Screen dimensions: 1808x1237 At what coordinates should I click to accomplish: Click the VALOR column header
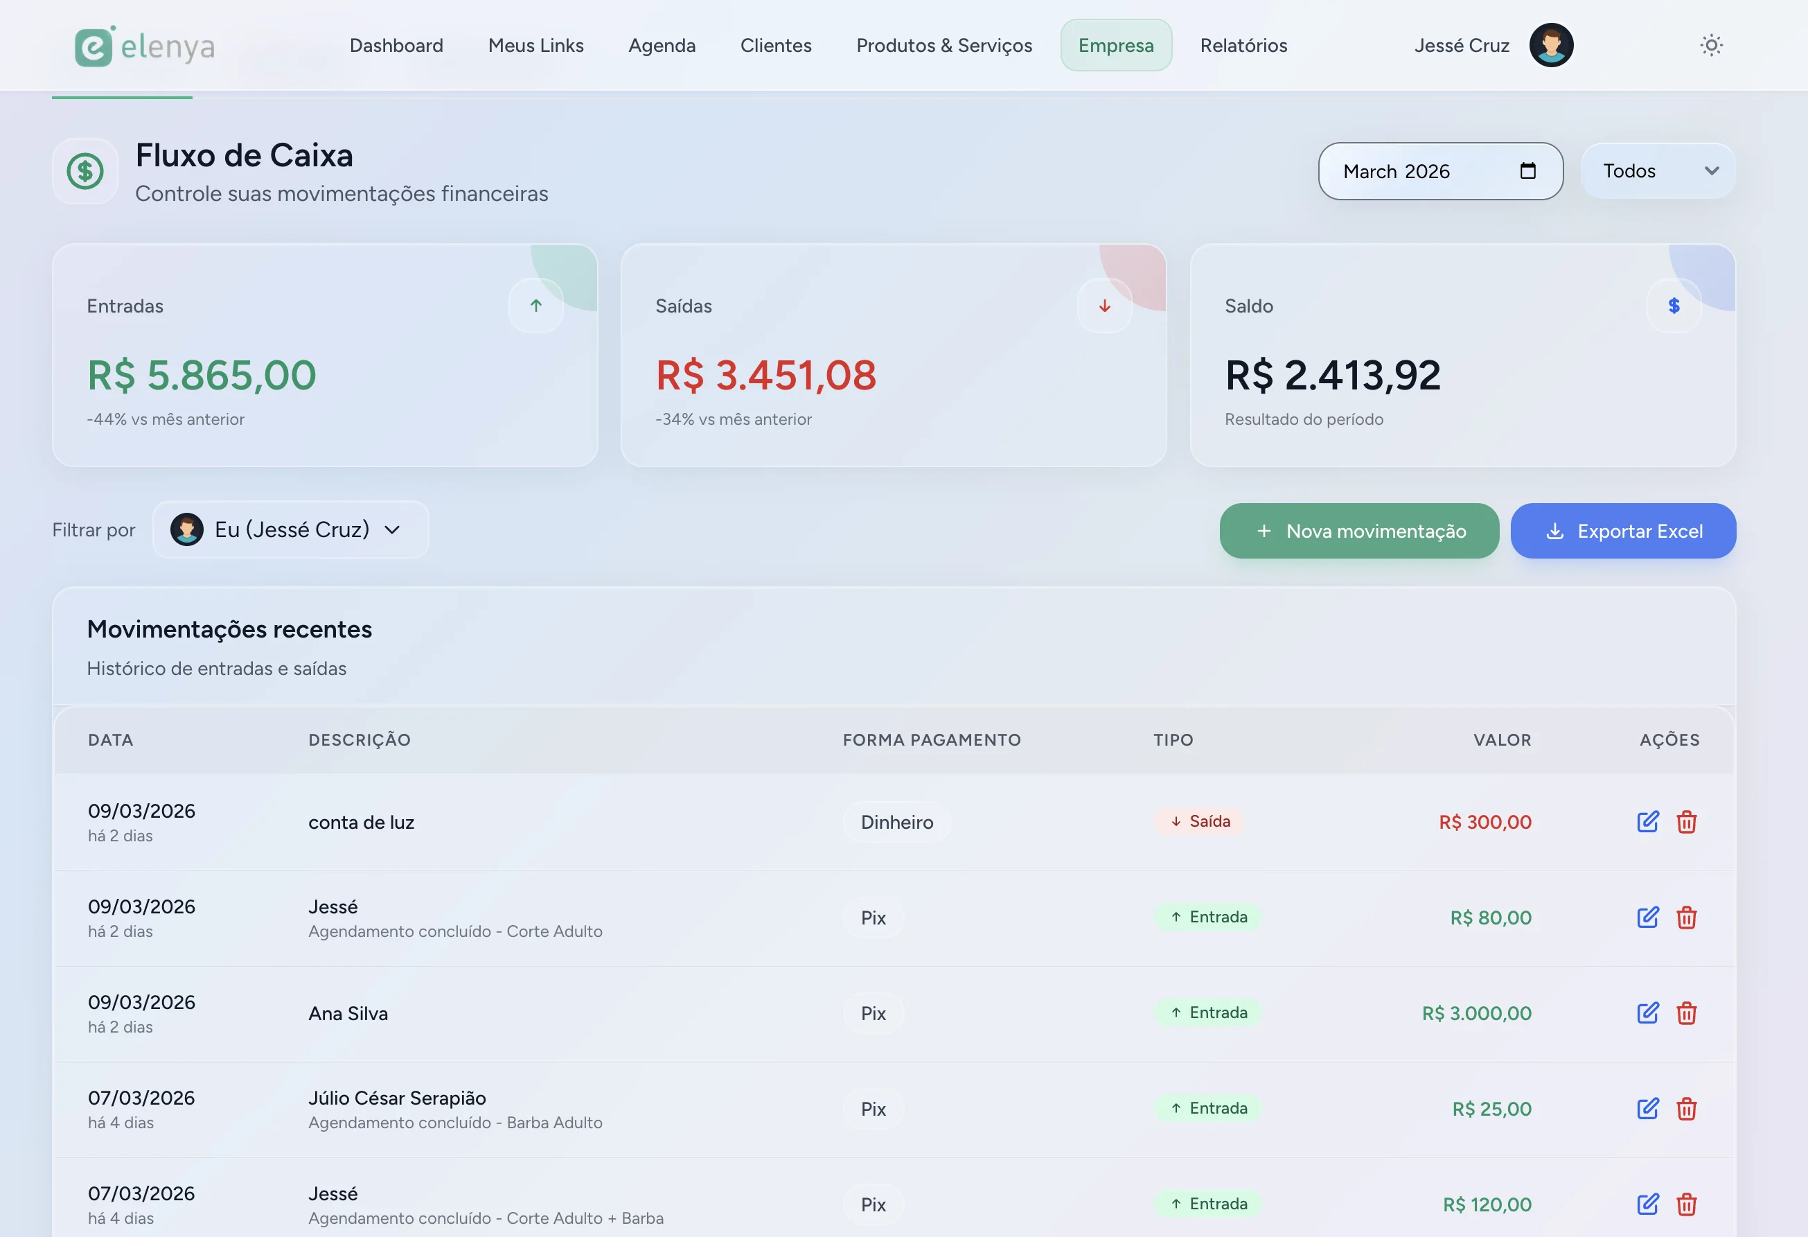(1502, 739)
